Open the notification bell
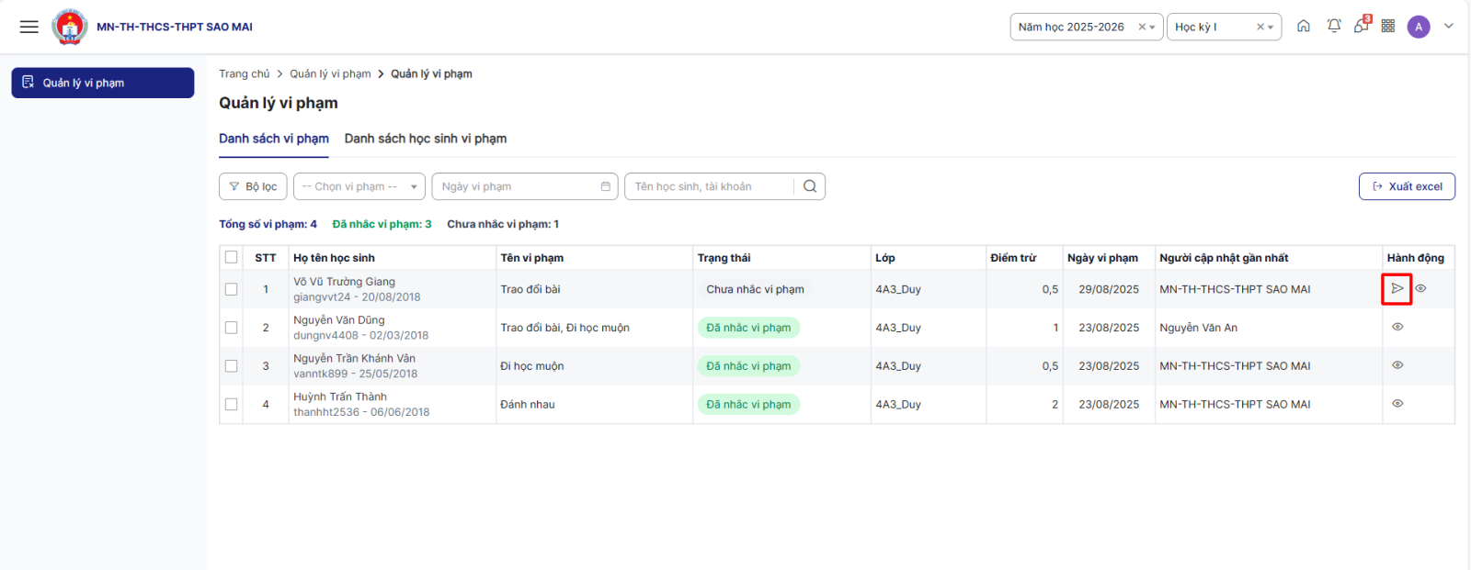Viewport: 1471px width, 570px height. tap(1334, 27)
